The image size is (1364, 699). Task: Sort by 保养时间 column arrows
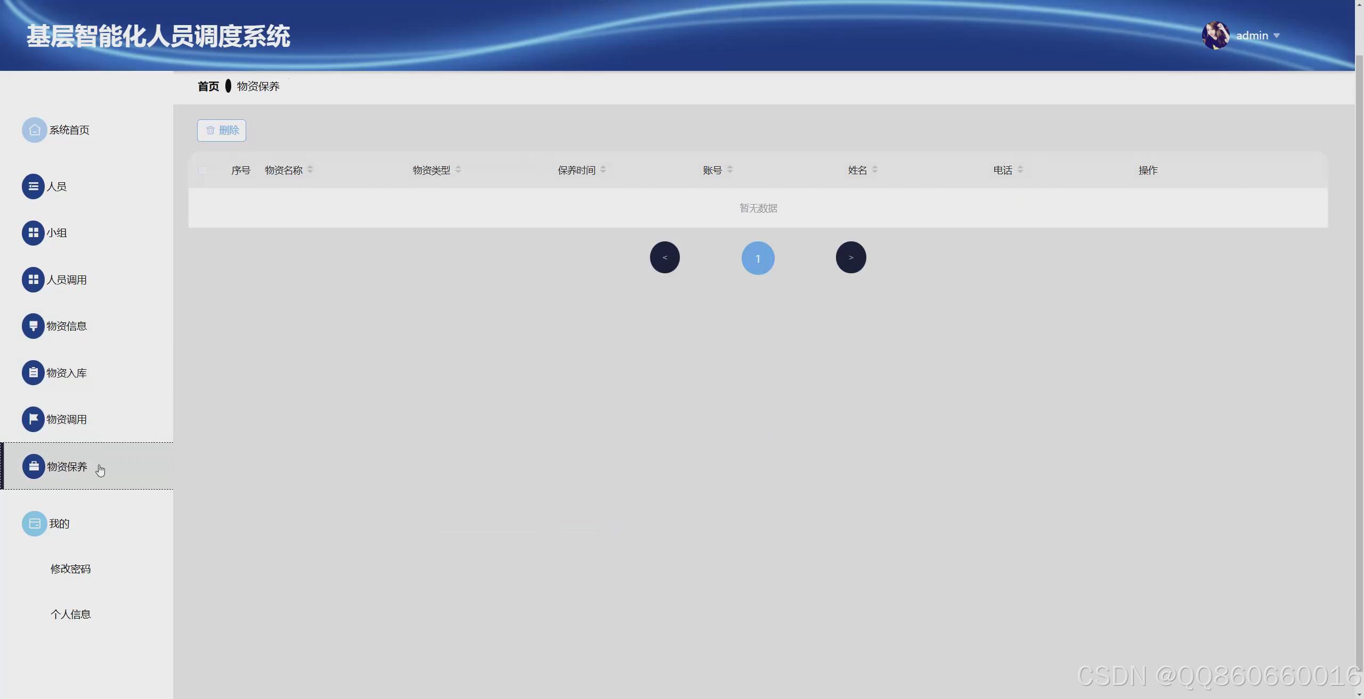point(603,170)
